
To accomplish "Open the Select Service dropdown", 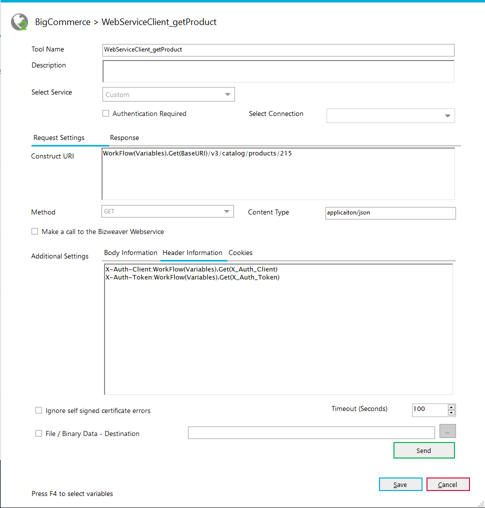I will 168,94.
